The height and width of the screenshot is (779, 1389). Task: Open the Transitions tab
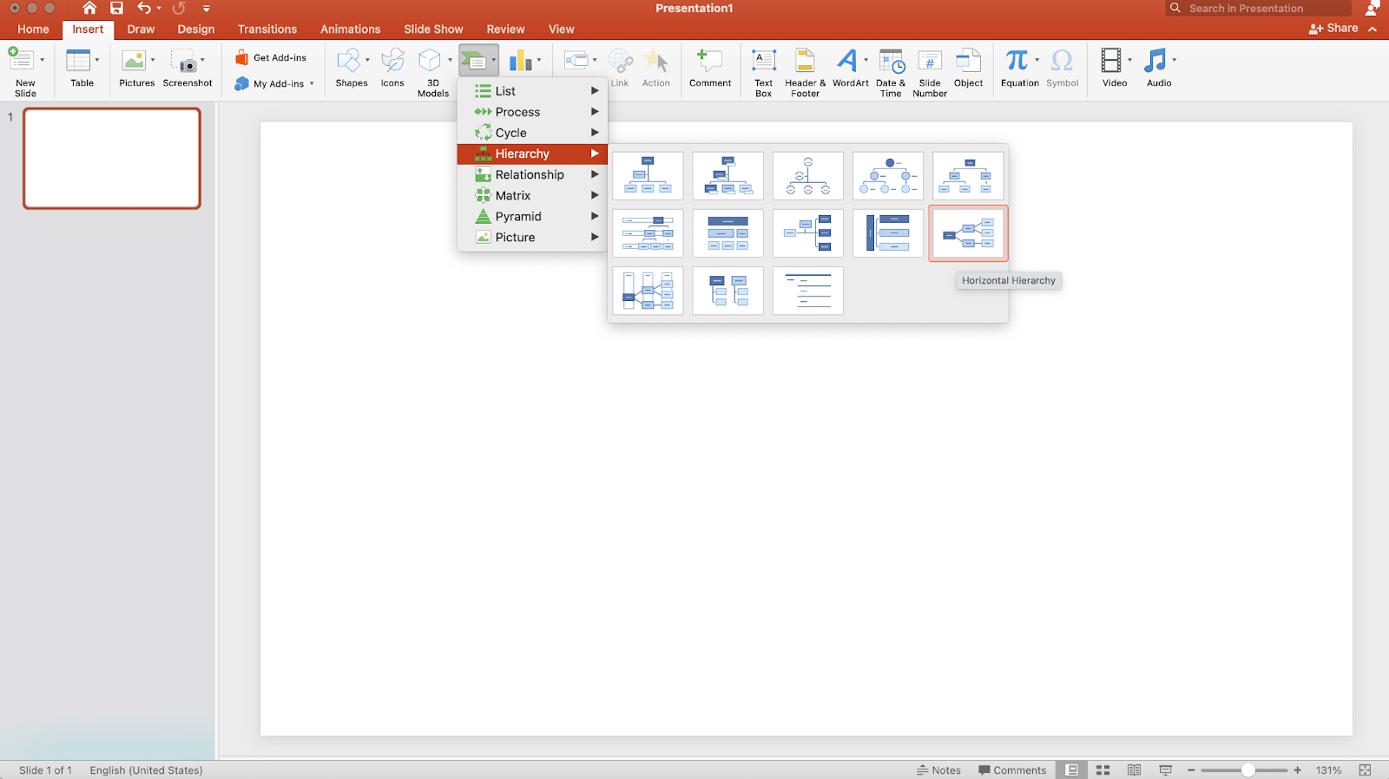tap(267, 29)
